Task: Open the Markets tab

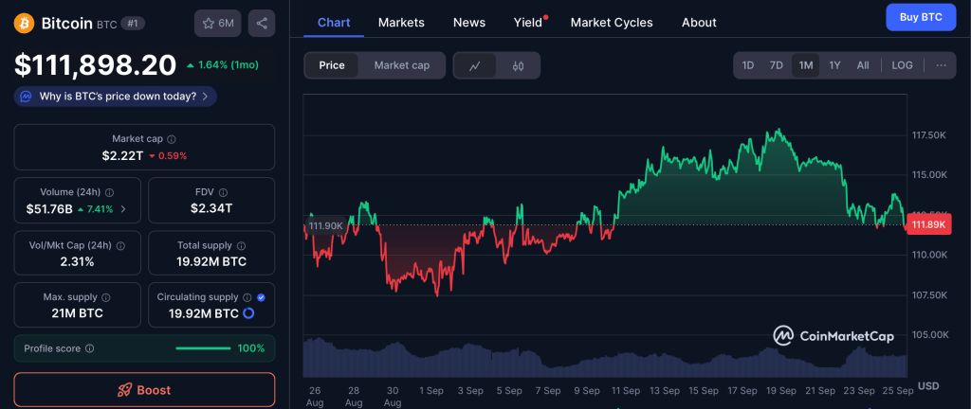Action: click(x=401, y=22)
